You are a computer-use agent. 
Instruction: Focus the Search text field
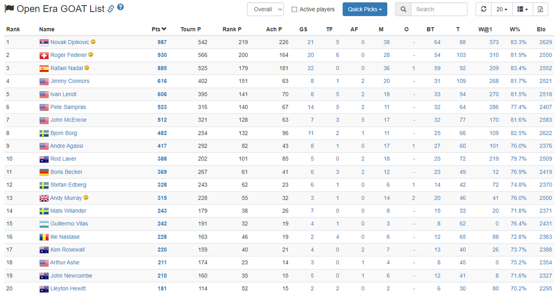439,9
